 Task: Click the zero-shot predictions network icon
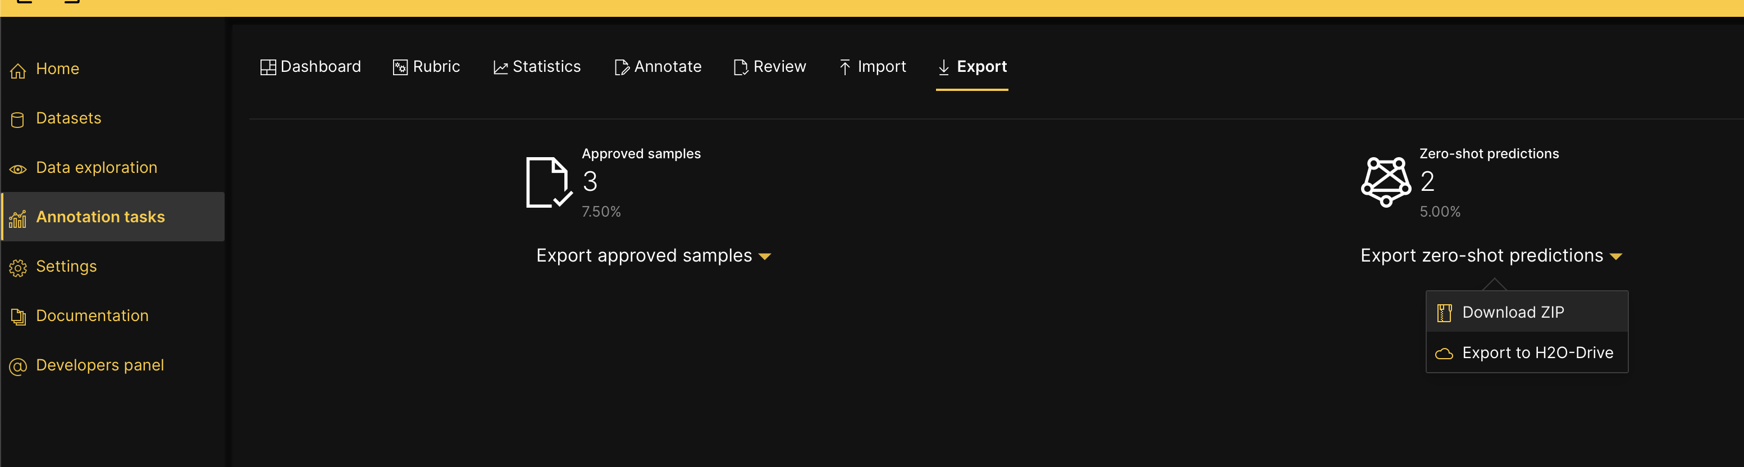coord(1385,182)
